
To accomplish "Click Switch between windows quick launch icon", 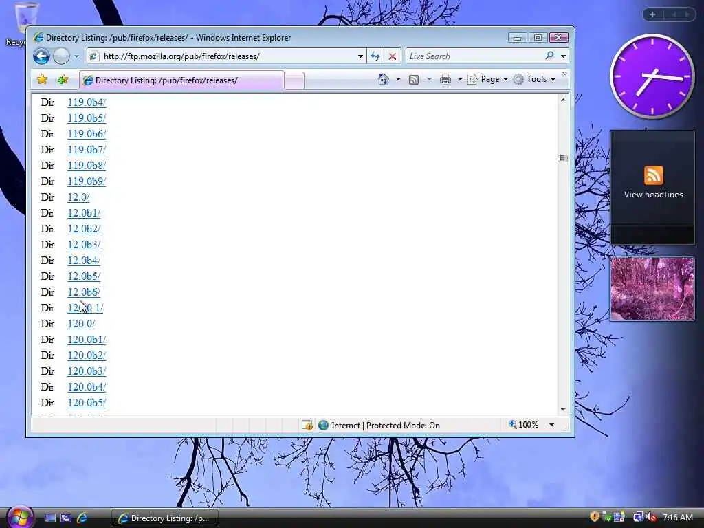I will (x=66, y=518).
